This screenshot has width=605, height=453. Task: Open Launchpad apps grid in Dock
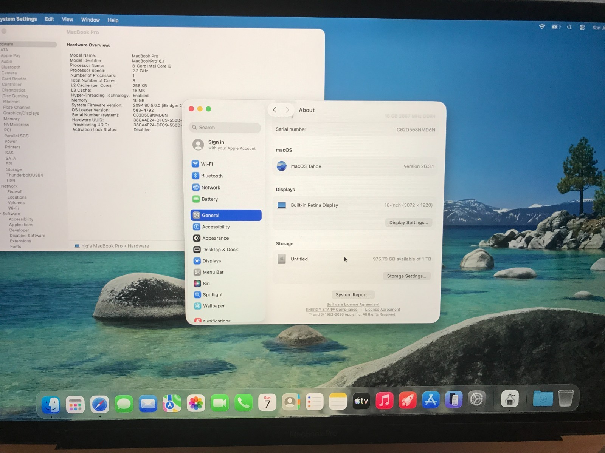tap(75, 405)
